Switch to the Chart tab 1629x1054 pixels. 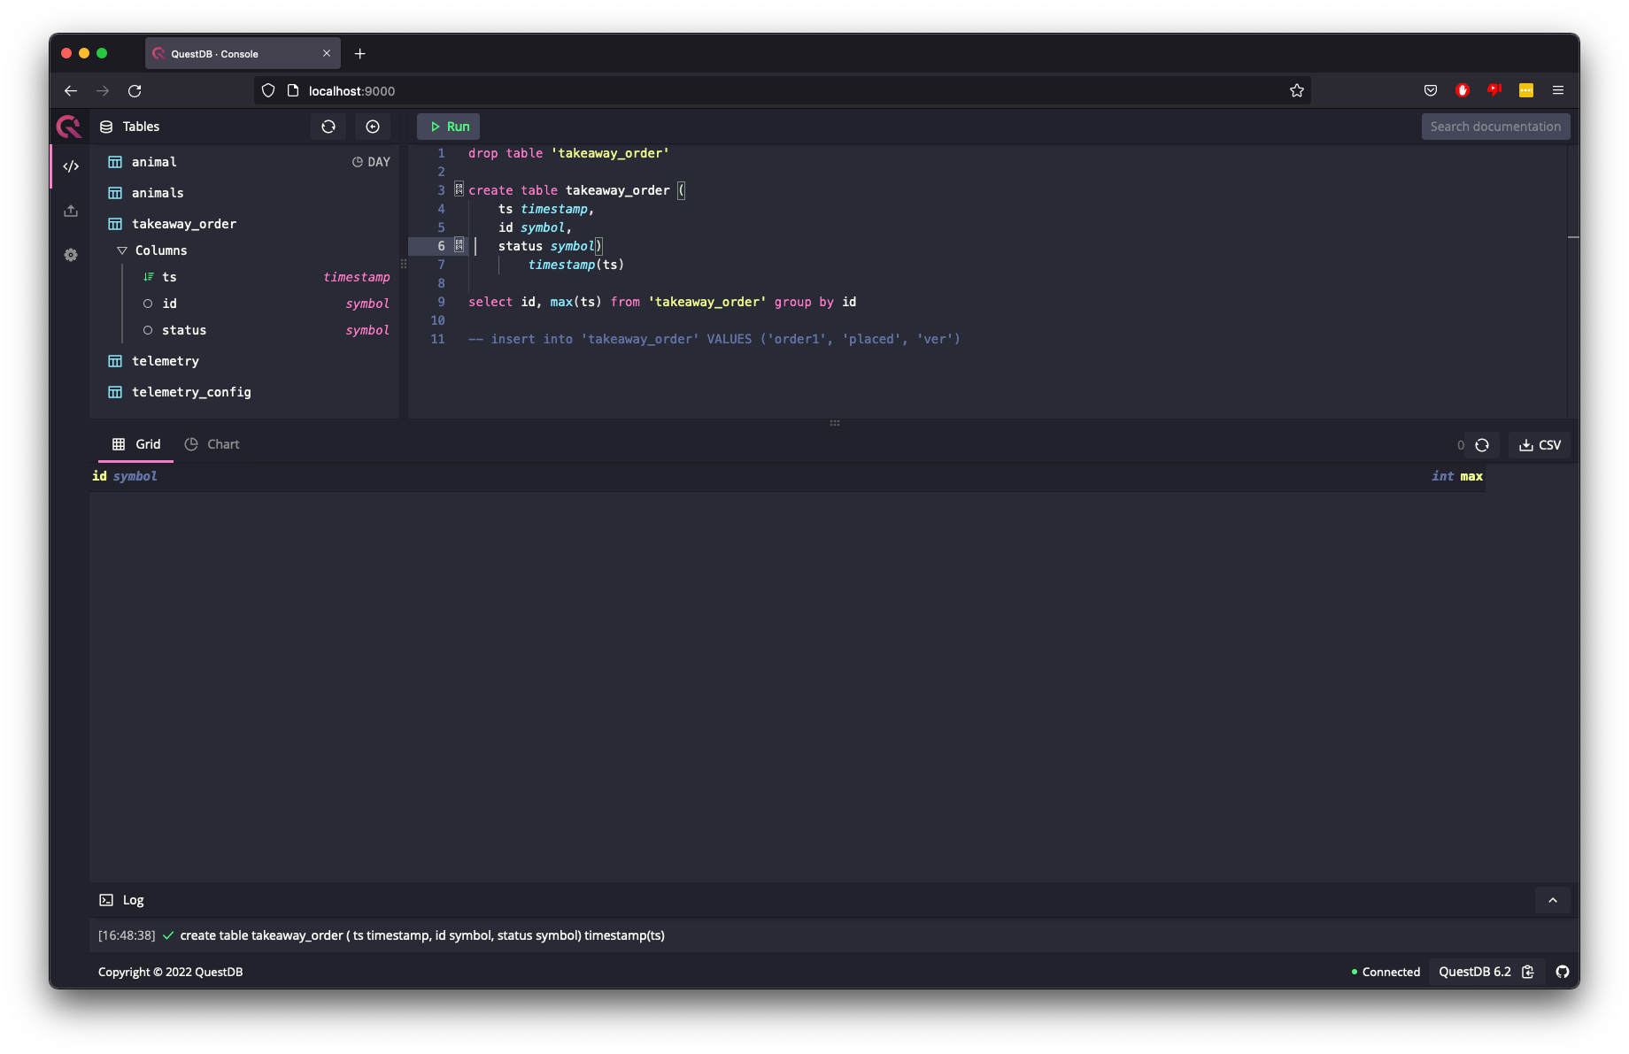(212, 443)
